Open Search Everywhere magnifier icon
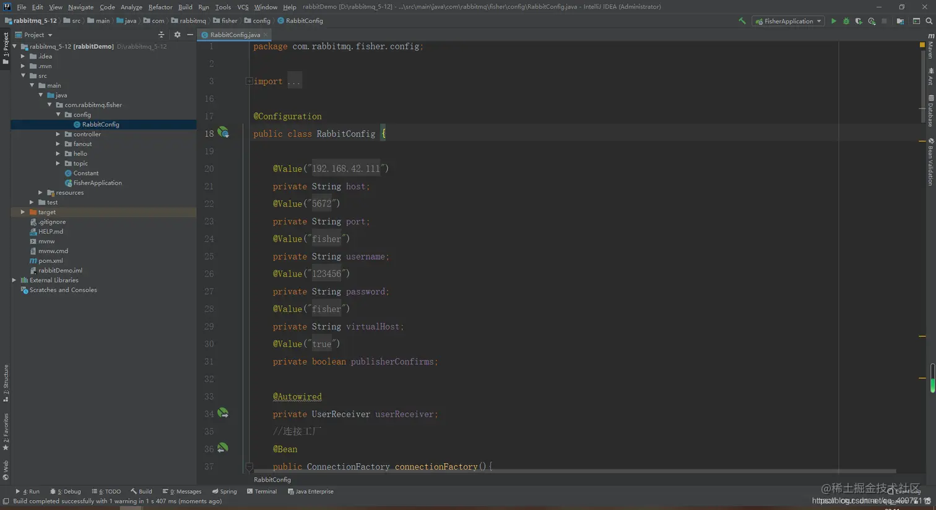936x510 pixels. tap(929, 21)
